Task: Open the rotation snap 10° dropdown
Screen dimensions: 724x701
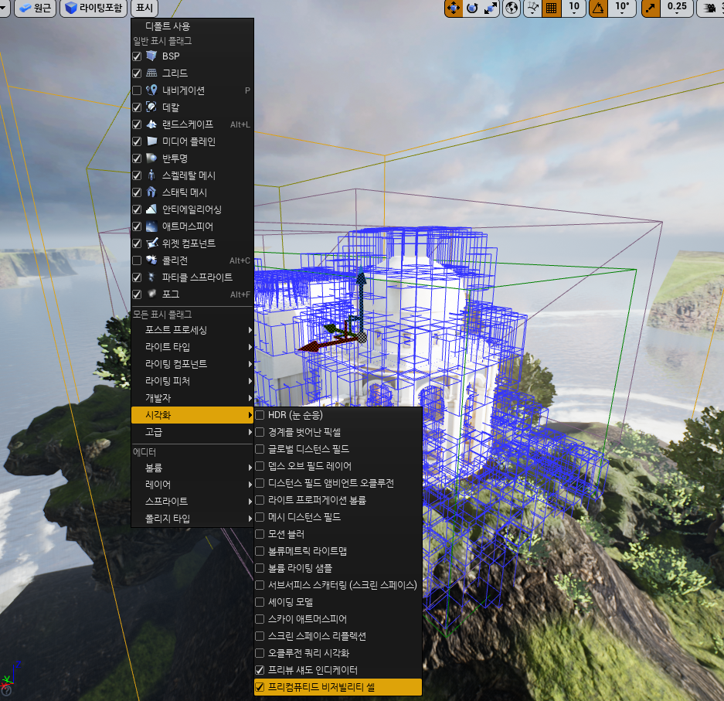Action: 622,8
